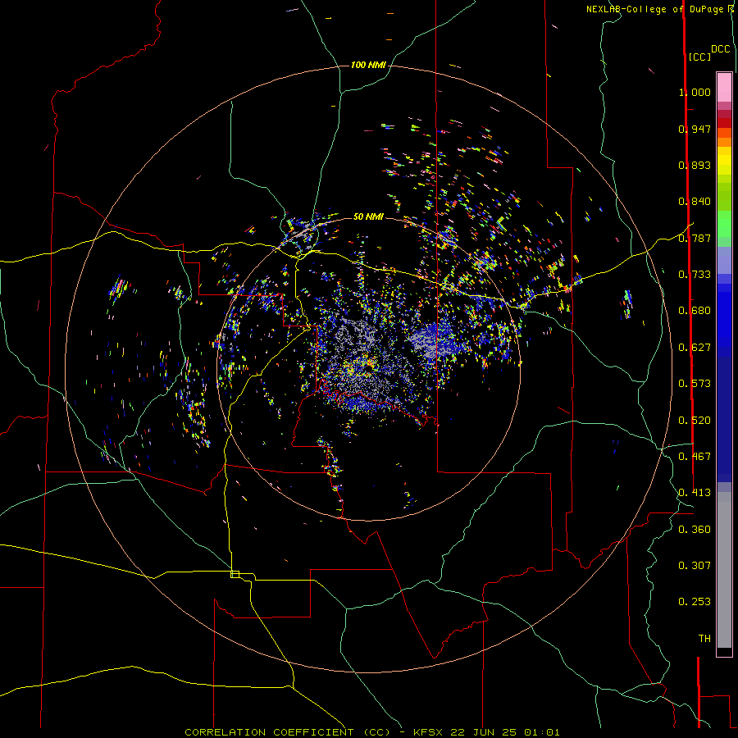Image resolution: width=738 pixels, height=738 pixels.
Task: Click the 22 JUN 25 01:01 timestamp
Action: point(505,732)
